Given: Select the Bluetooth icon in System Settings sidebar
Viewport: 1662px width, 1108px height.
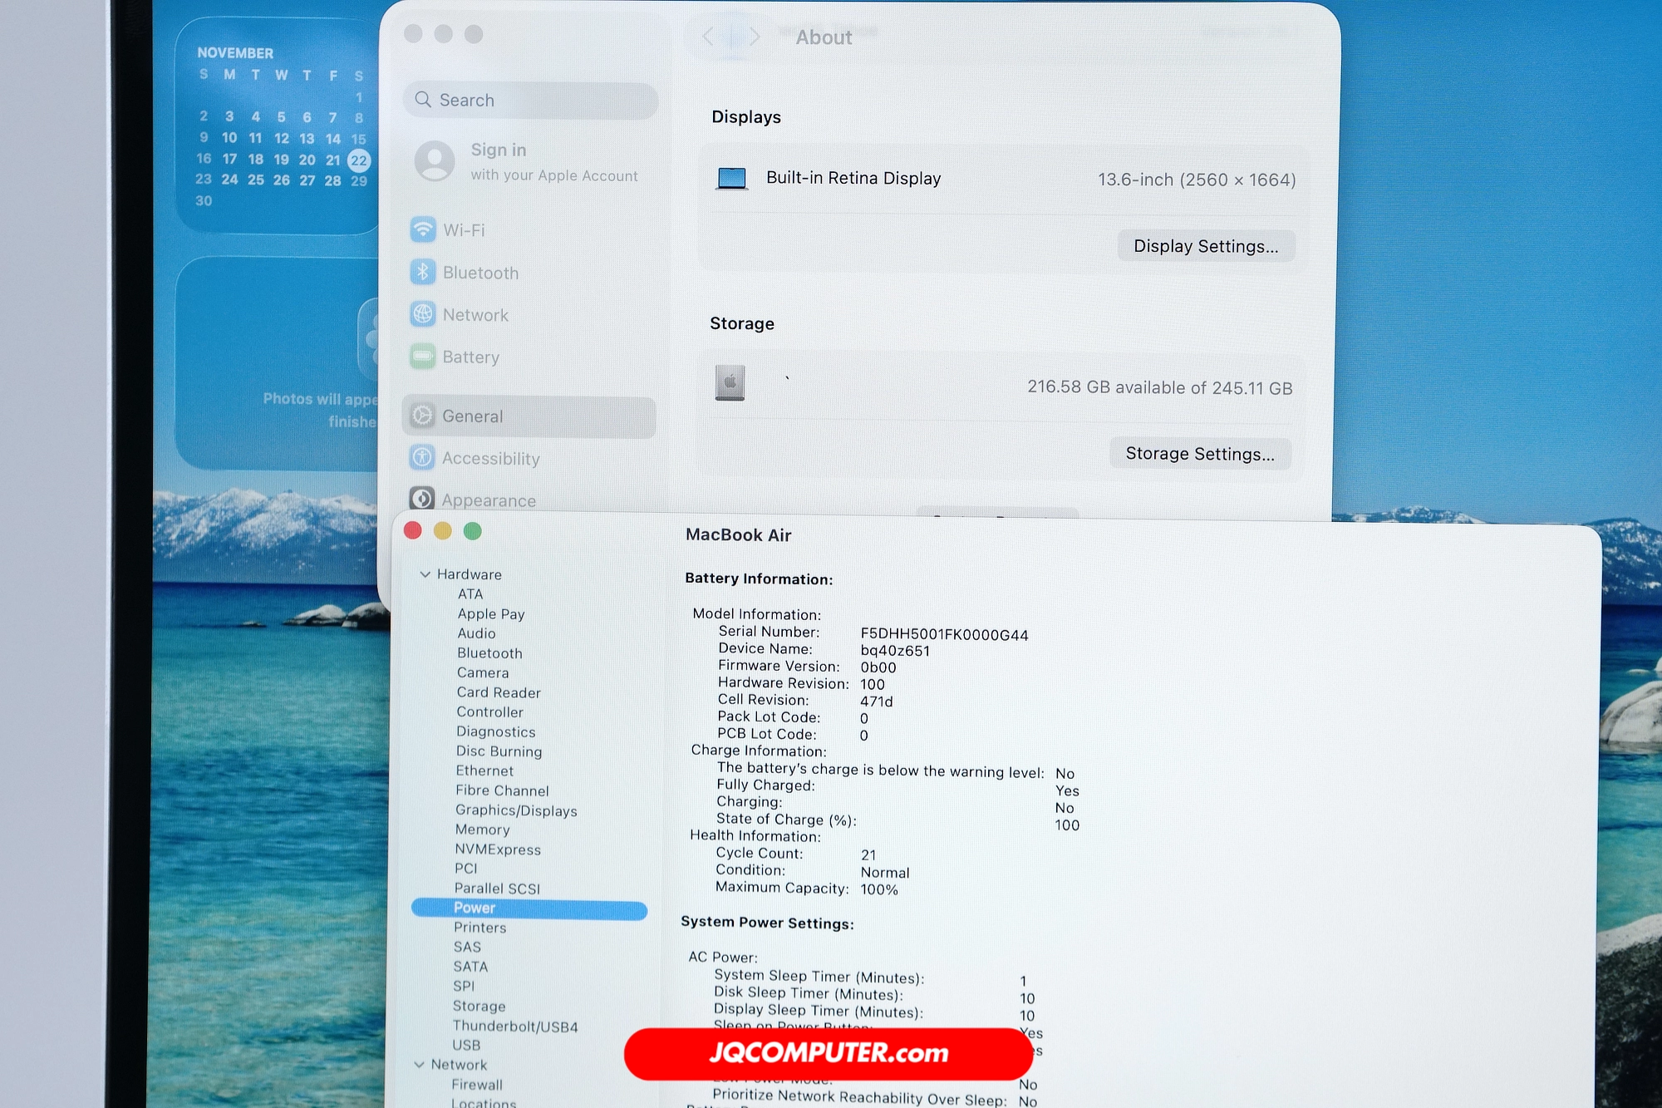Looking at the screenshot, I should click(425, 273).
